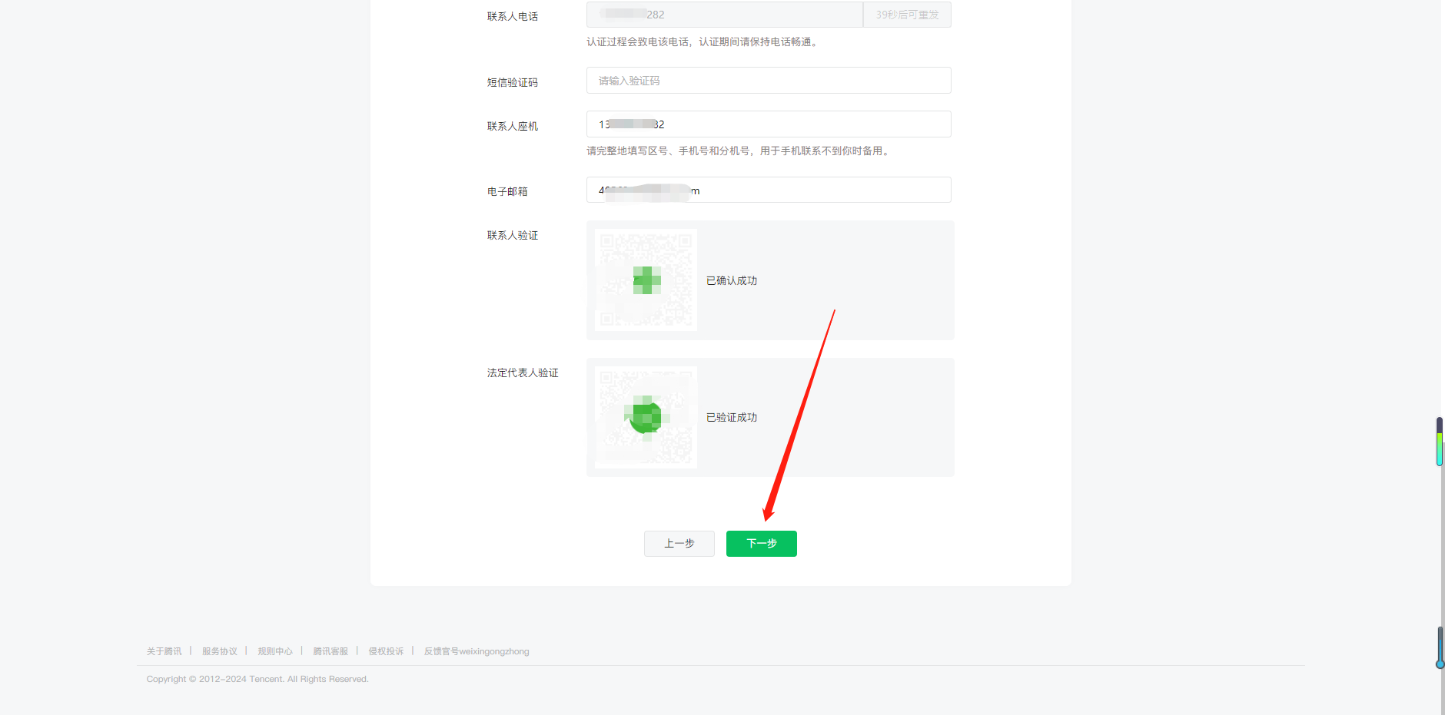Open the 反馈官号weixingongzhong link
Image resolution: width=1445 pixels, height=715 pixels.
pyautogui.click(x=476, y=651)
